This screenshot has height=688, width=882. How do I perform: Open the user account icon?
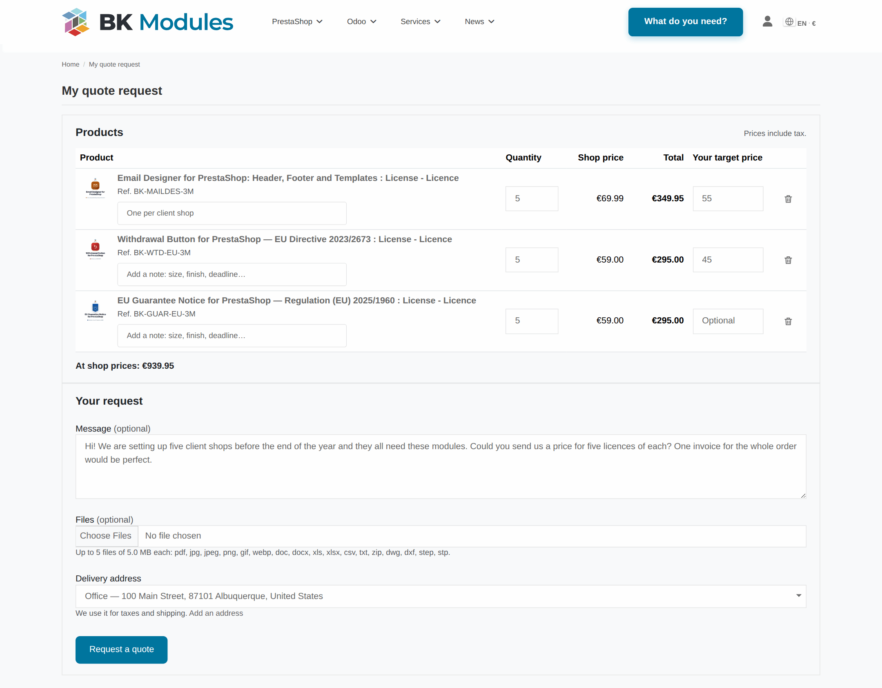(x=767, y=22)
